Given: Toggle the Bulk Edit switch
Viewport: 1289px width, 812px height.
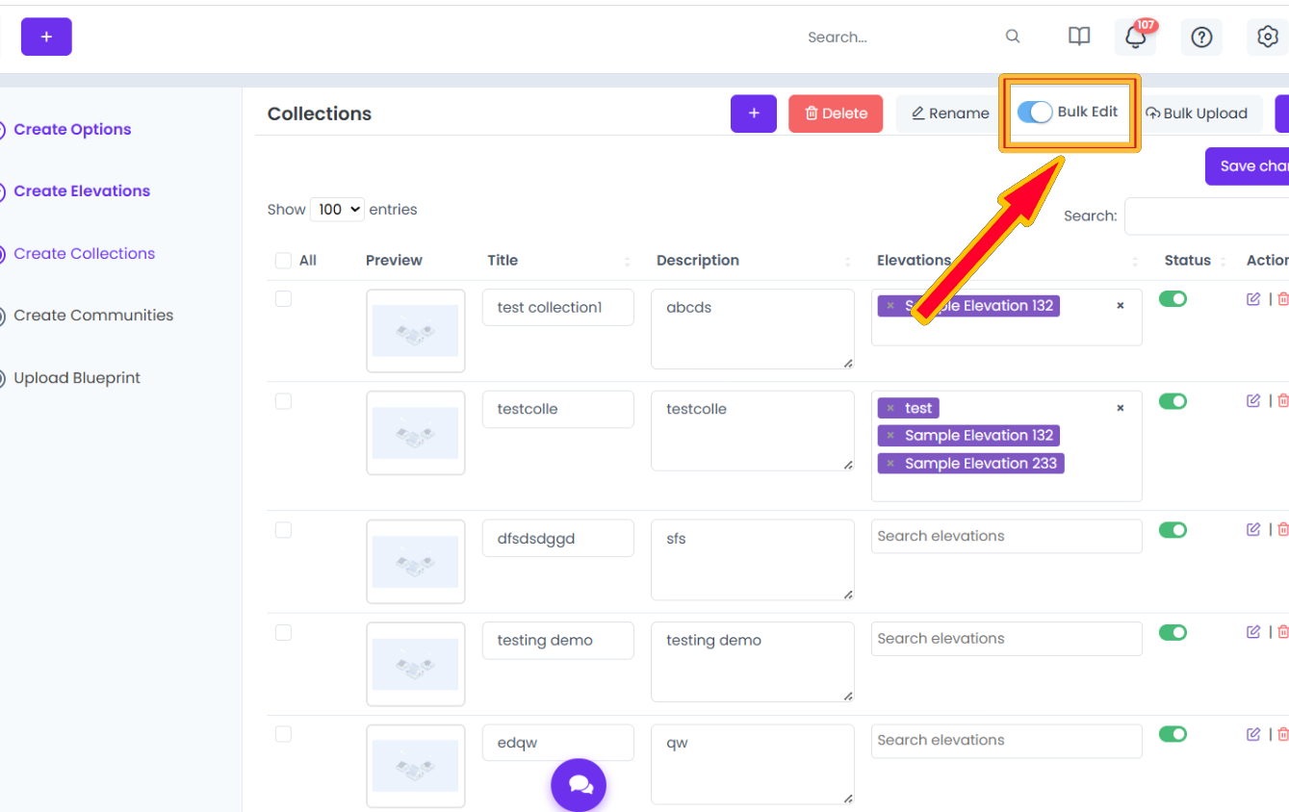Looking at the screenshot, I should (1035, 112).
